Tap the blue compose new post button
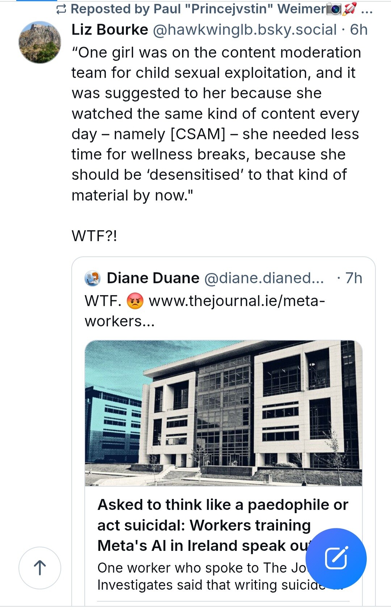 tap(336, 558)
